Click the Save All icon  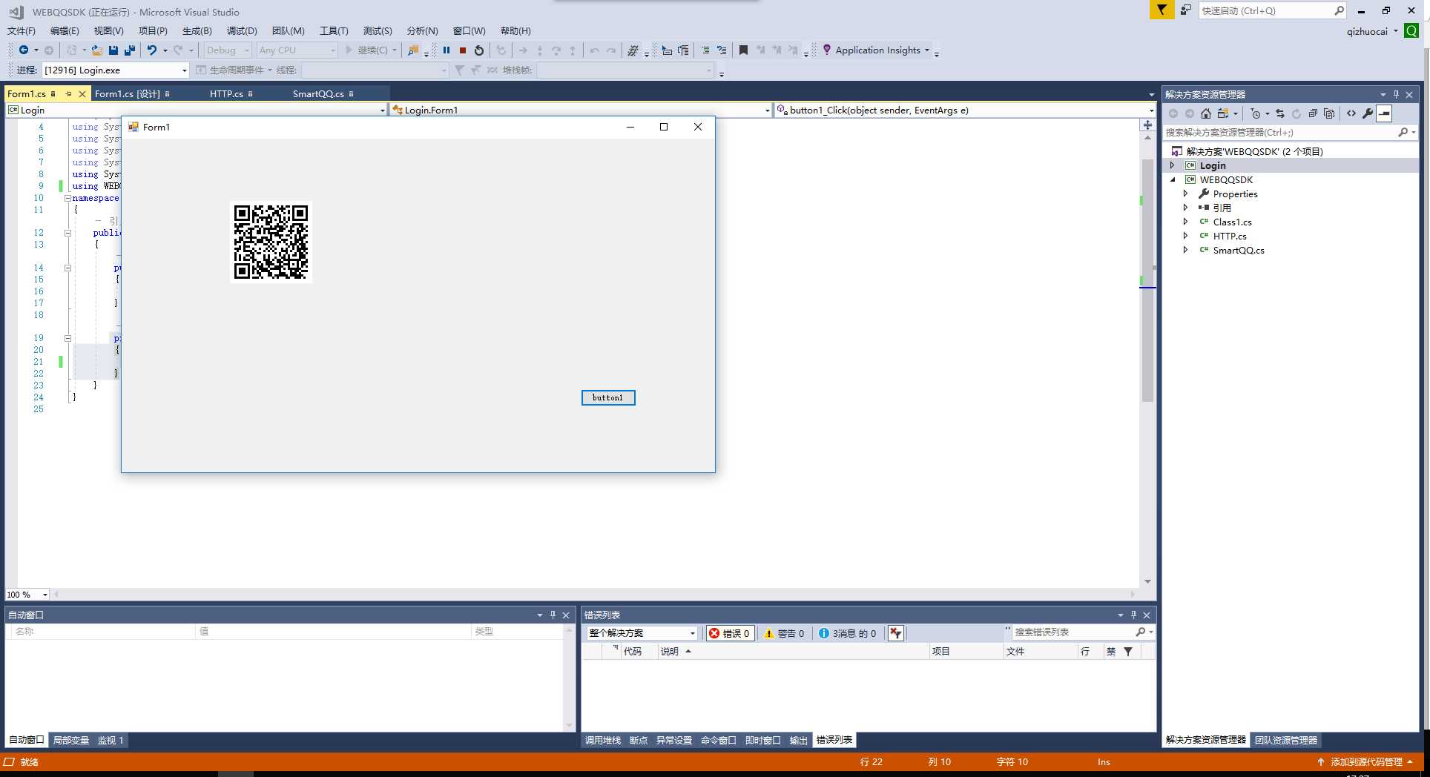point(130,50)
